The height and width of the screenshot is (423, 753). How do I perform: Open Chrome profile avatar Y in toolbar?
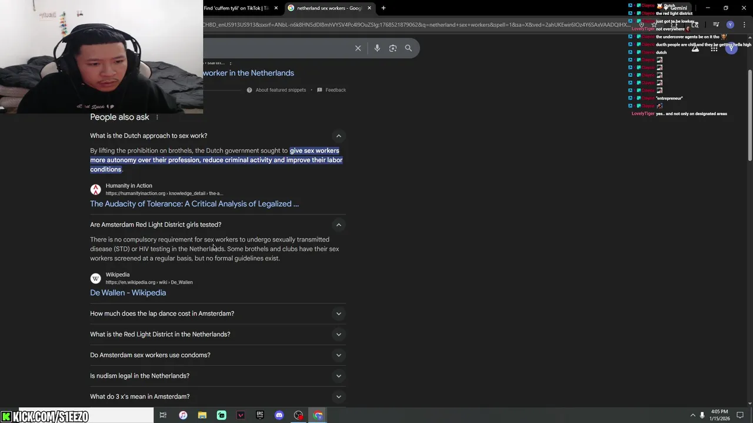point(730,25)
